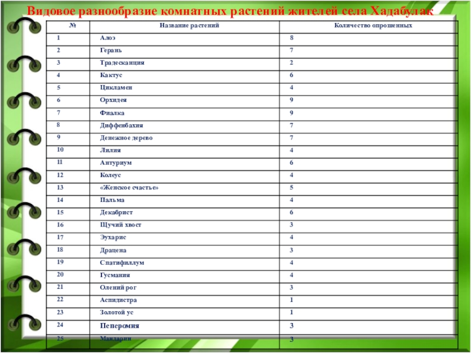Click the count 3 in Щучий хвост row

[291, 225]
